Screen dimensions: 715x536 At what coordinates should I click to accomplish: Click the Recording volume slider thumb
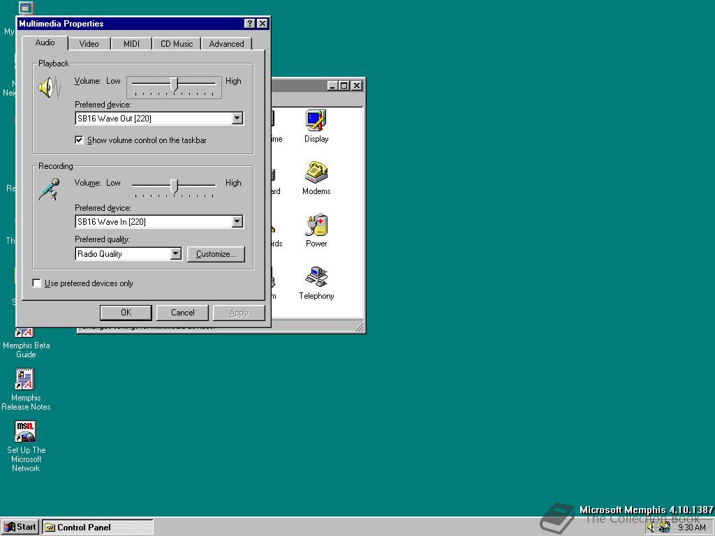click(x=174, y=186)
